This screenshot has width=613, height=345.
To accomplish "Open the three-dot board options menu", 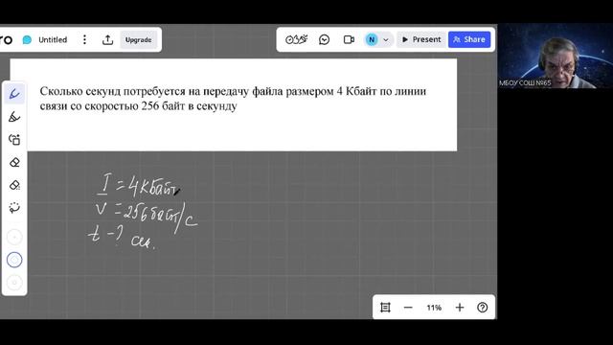I will tap(84, 39).
